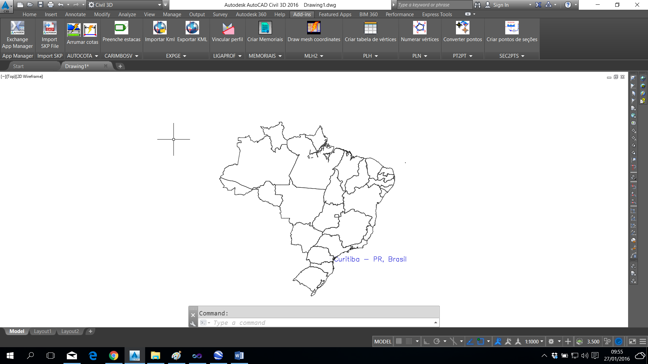
Task: Open Workspace Switching gear icon
Action: coord(551,341)
